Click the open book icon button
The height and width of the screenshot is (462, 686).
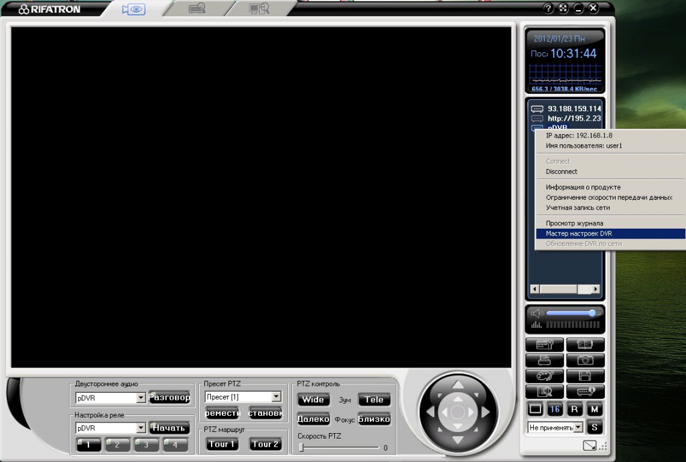pos(585,345)
